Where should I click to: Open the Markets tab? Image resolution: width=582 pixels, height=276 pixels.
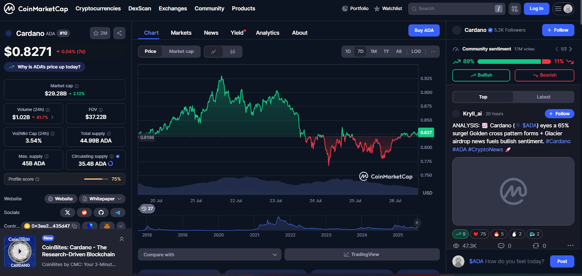point(181,33)
